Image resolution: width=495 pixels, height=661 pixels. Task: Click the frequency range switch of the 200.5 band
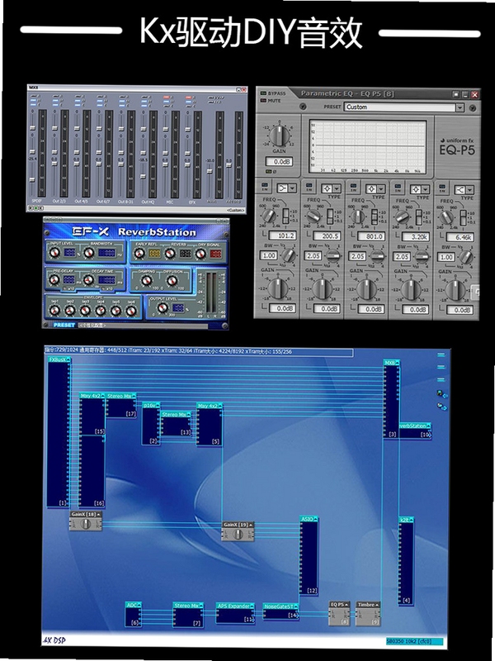click(x=331, y=216)
